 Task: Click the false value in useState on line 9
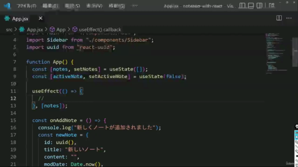(173, 77)
